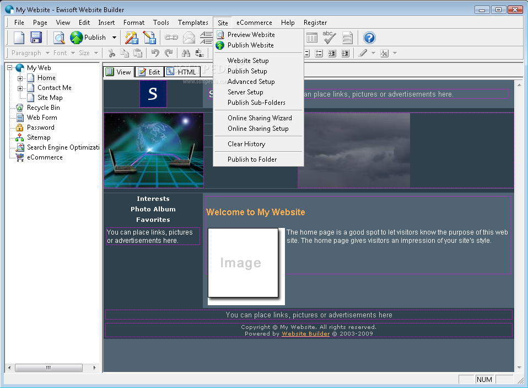Redo the last action

(169, 53)
